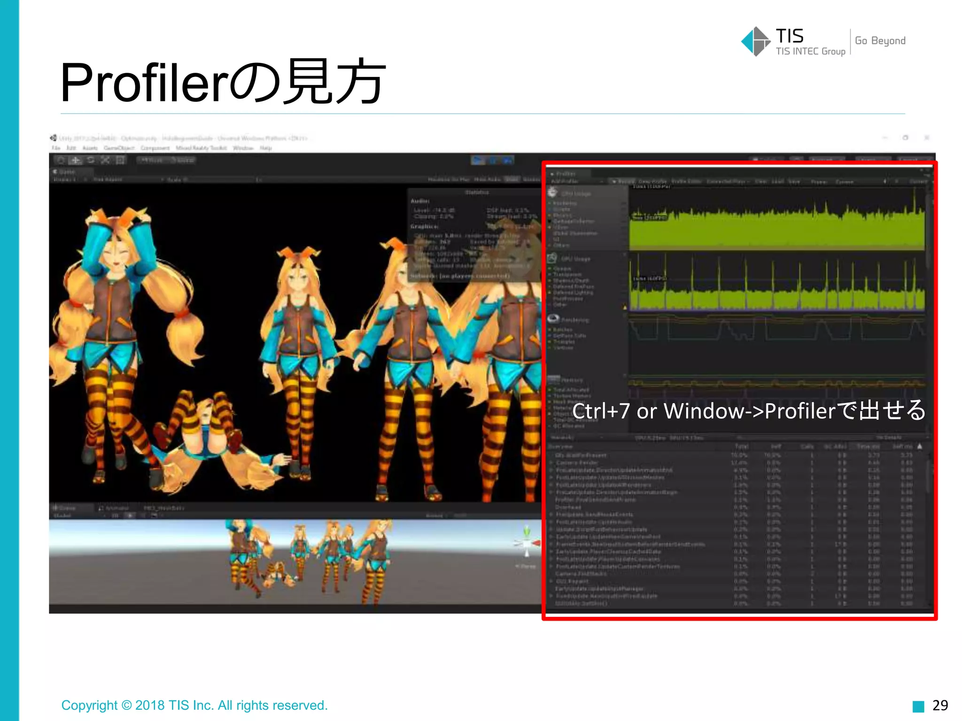Select the Move tool in Unity toolbar

pyautogui.click(x=76, y=160)
